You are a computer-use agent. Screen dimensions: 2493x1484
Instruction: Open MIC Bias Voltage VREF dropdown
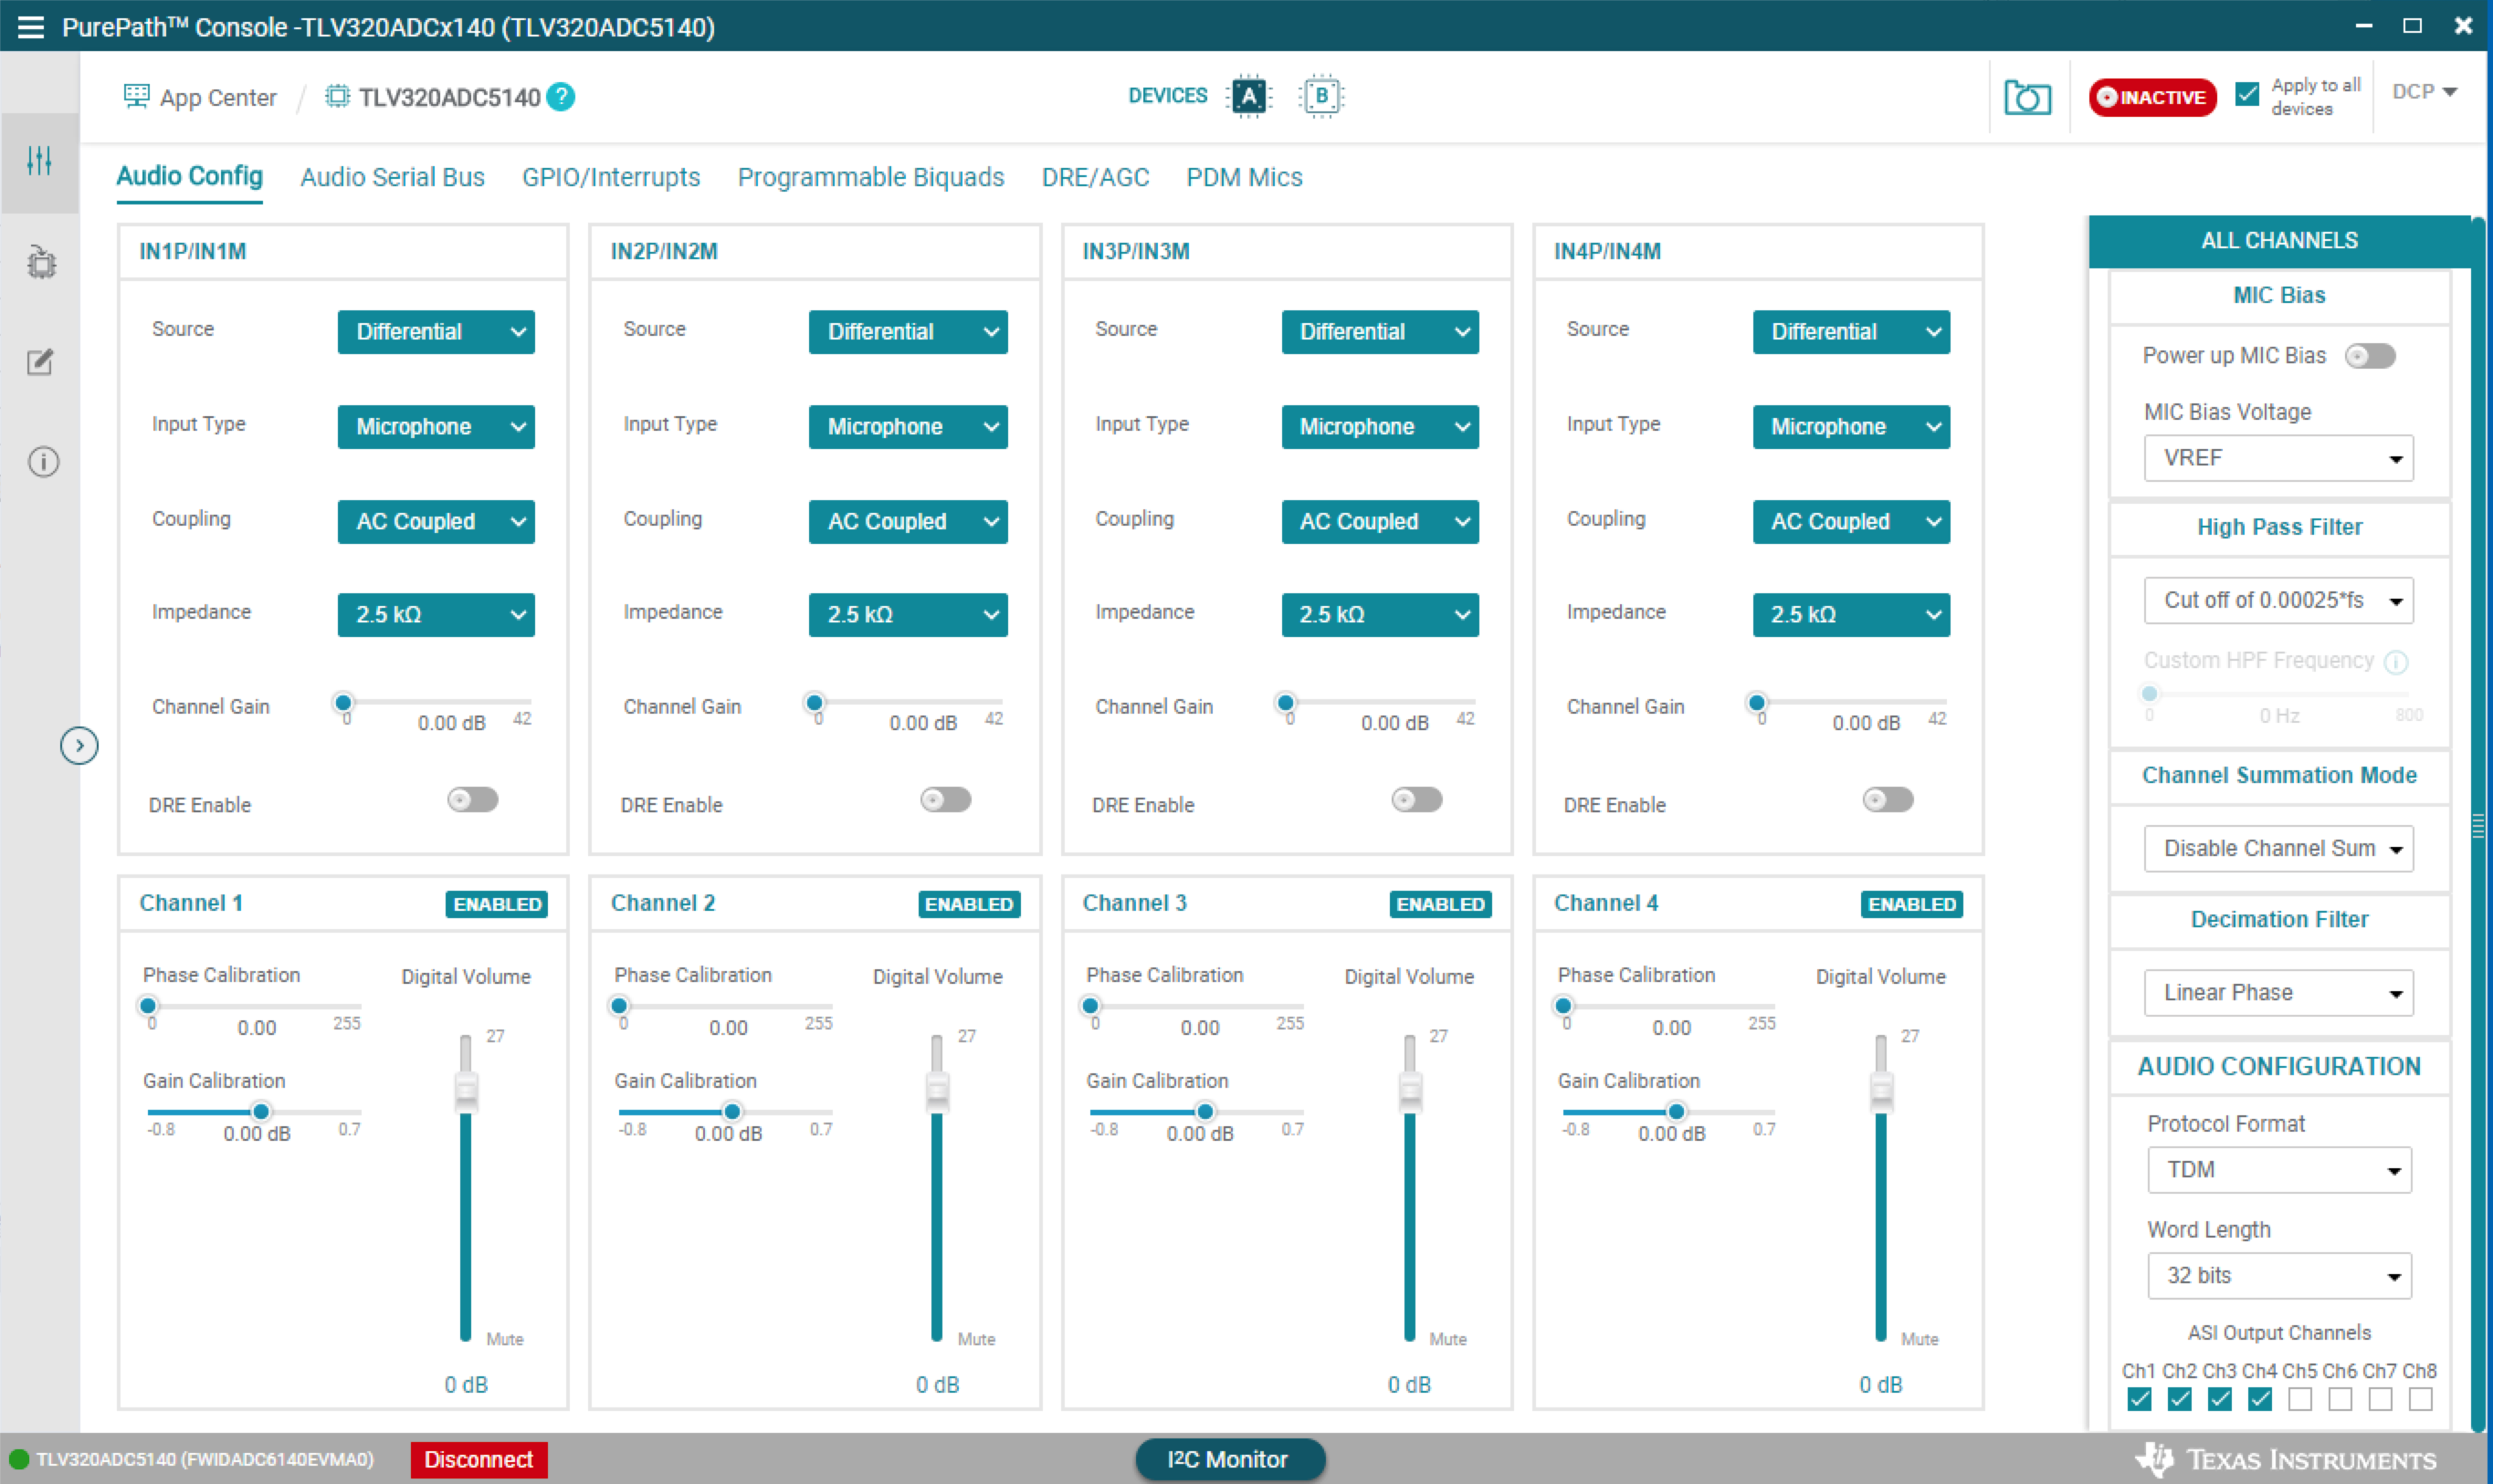[x=2277, y=458]
